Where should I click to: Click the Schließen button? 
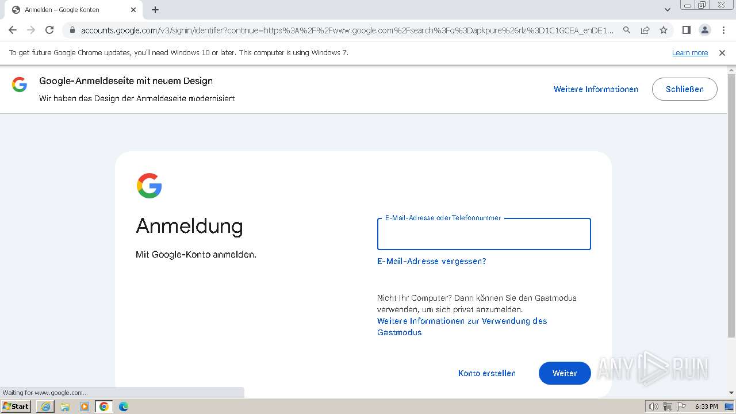point(684,89)
